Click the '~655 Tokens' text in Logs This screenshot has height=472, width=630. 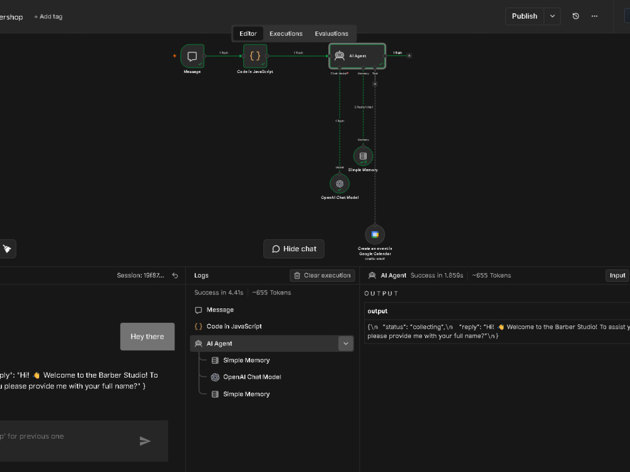click(x=272, y=293)
